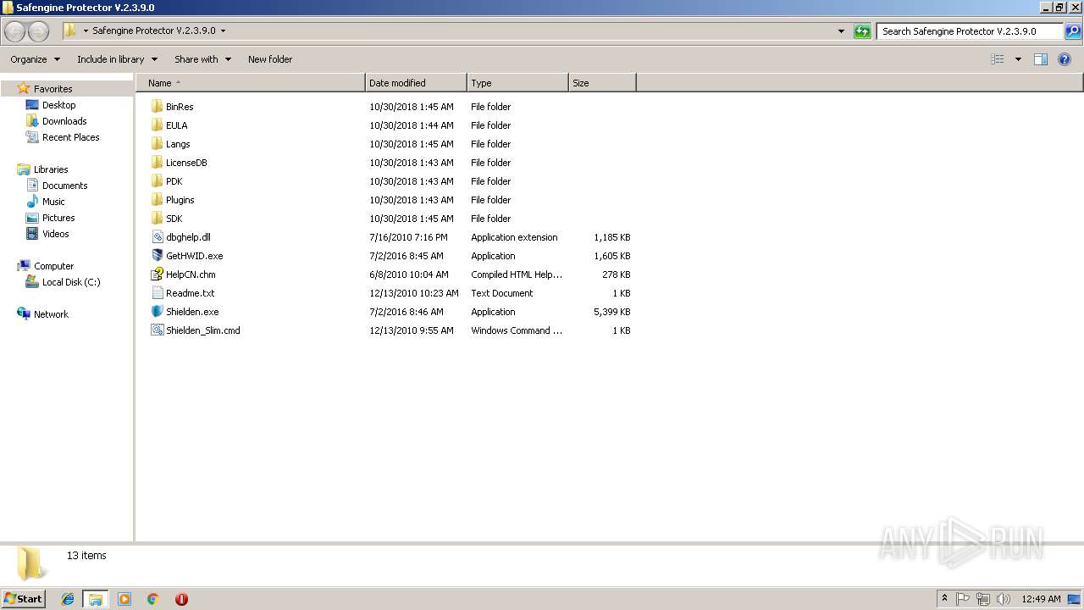Select the Shielden.exe shield icon
This screenshot has width=1084, height=610.
[157, 312]
